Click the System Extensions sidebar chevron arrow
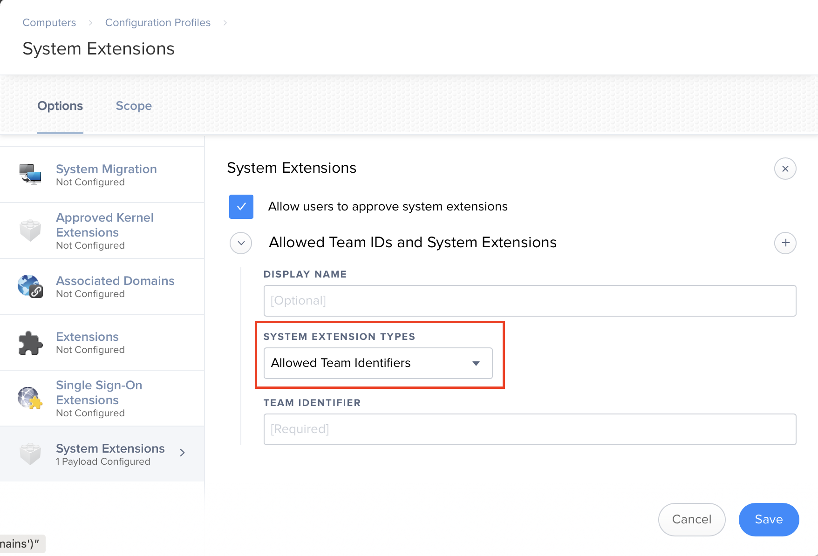Screen dimensions: 818x556 pyautogui.click(x=183, y=453)
